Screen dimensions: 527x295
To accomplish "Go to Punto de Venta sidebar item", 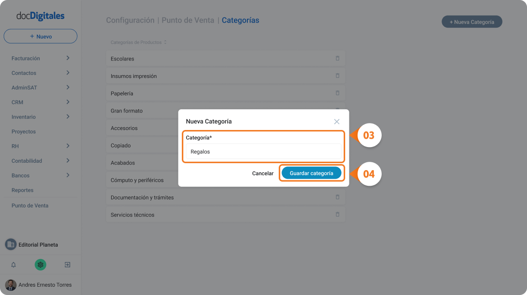I will pos(30,206).
